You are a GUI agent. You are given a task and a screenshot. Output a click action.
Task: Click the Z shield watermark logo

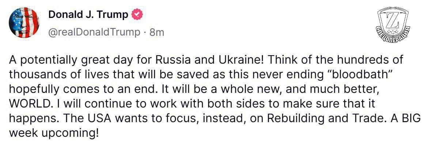(x=394, y=26)
